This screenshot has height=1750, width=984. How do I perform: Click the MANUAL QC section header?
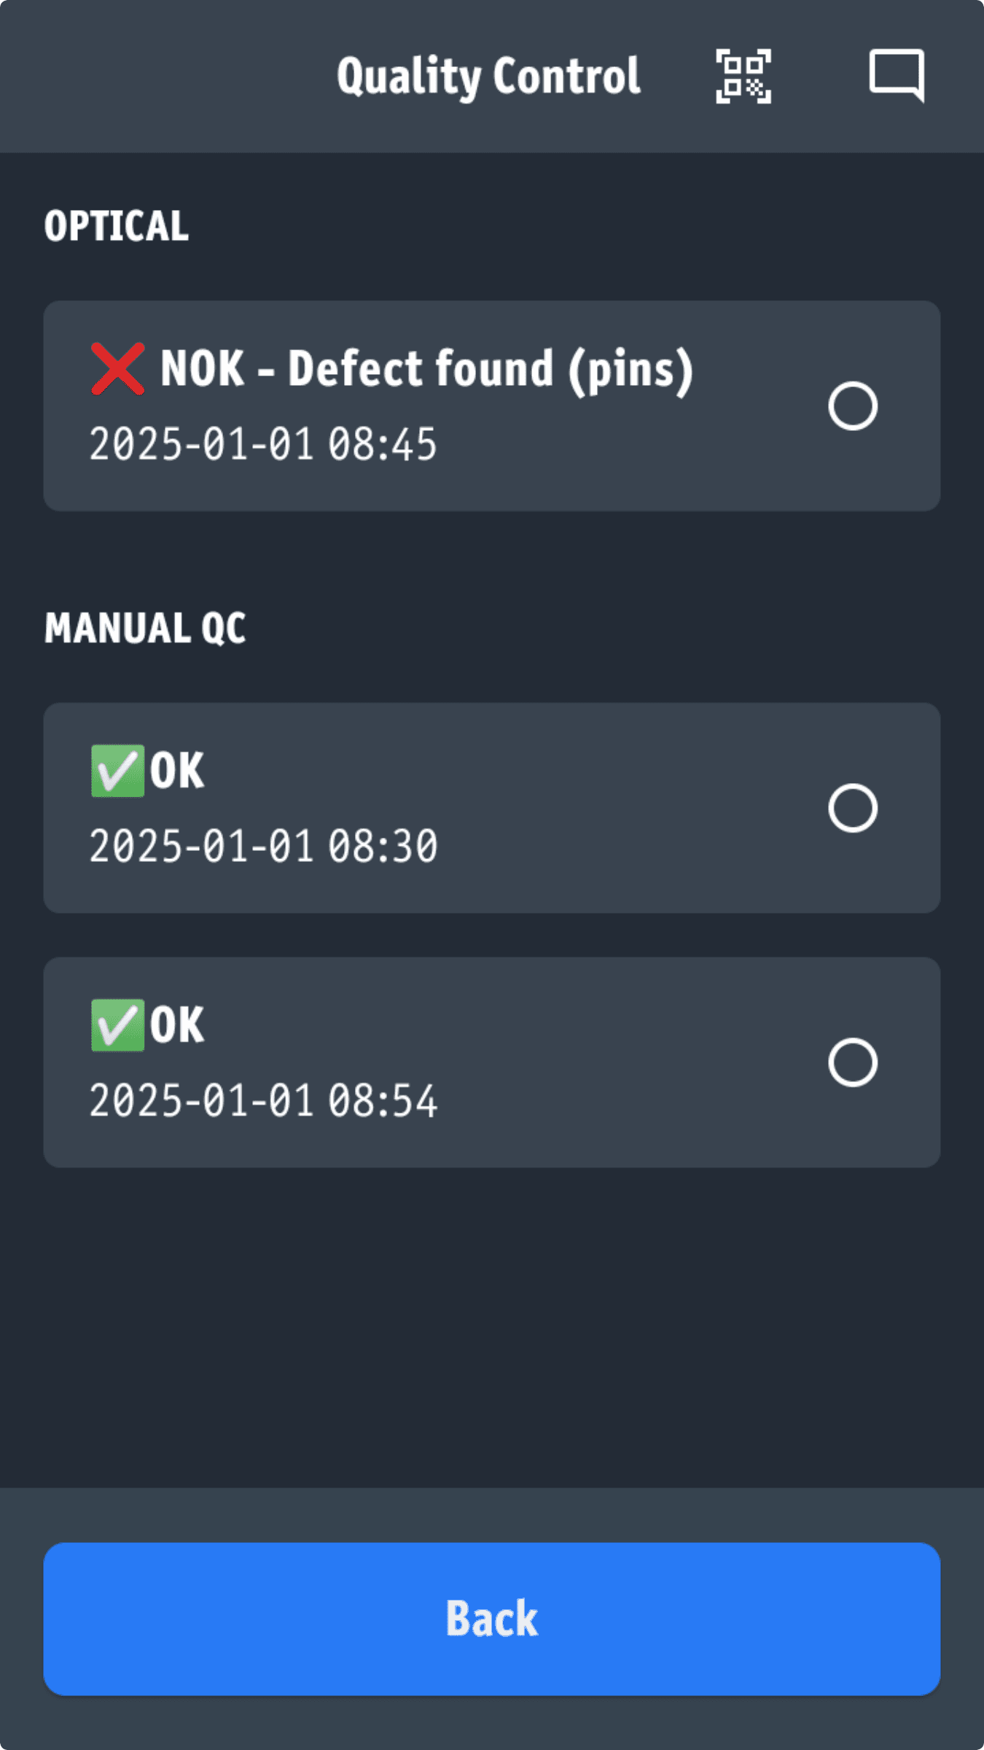[x=146, y=626]
